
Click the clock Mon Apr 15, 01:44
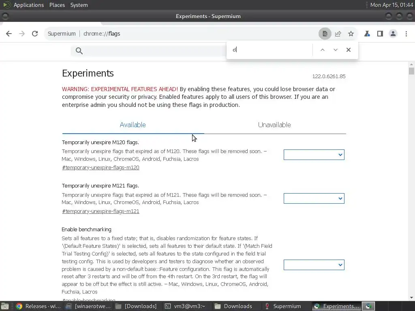[392, 5]
